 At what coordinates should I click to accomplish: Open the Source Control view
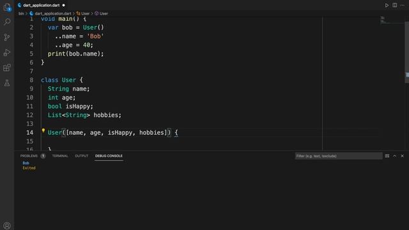pyautogui.click(x=7, y=37)
